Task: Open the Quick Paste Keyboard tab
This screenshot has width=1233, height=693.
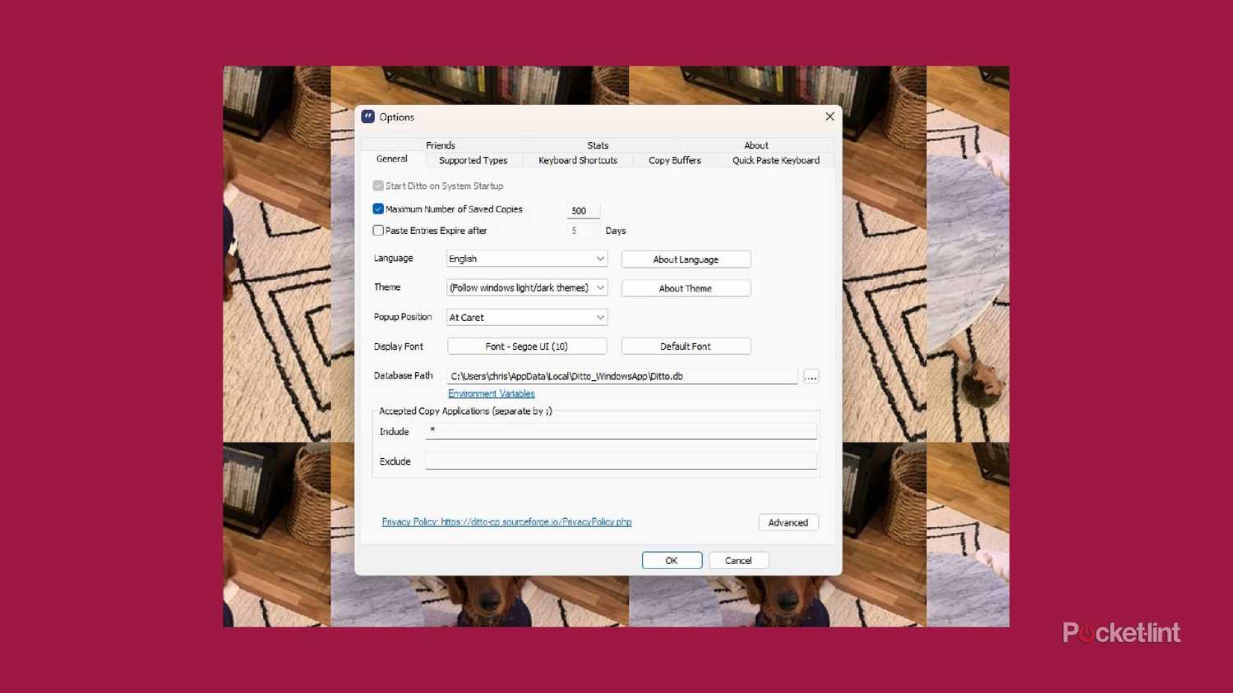Action: [x=775, y=161]
